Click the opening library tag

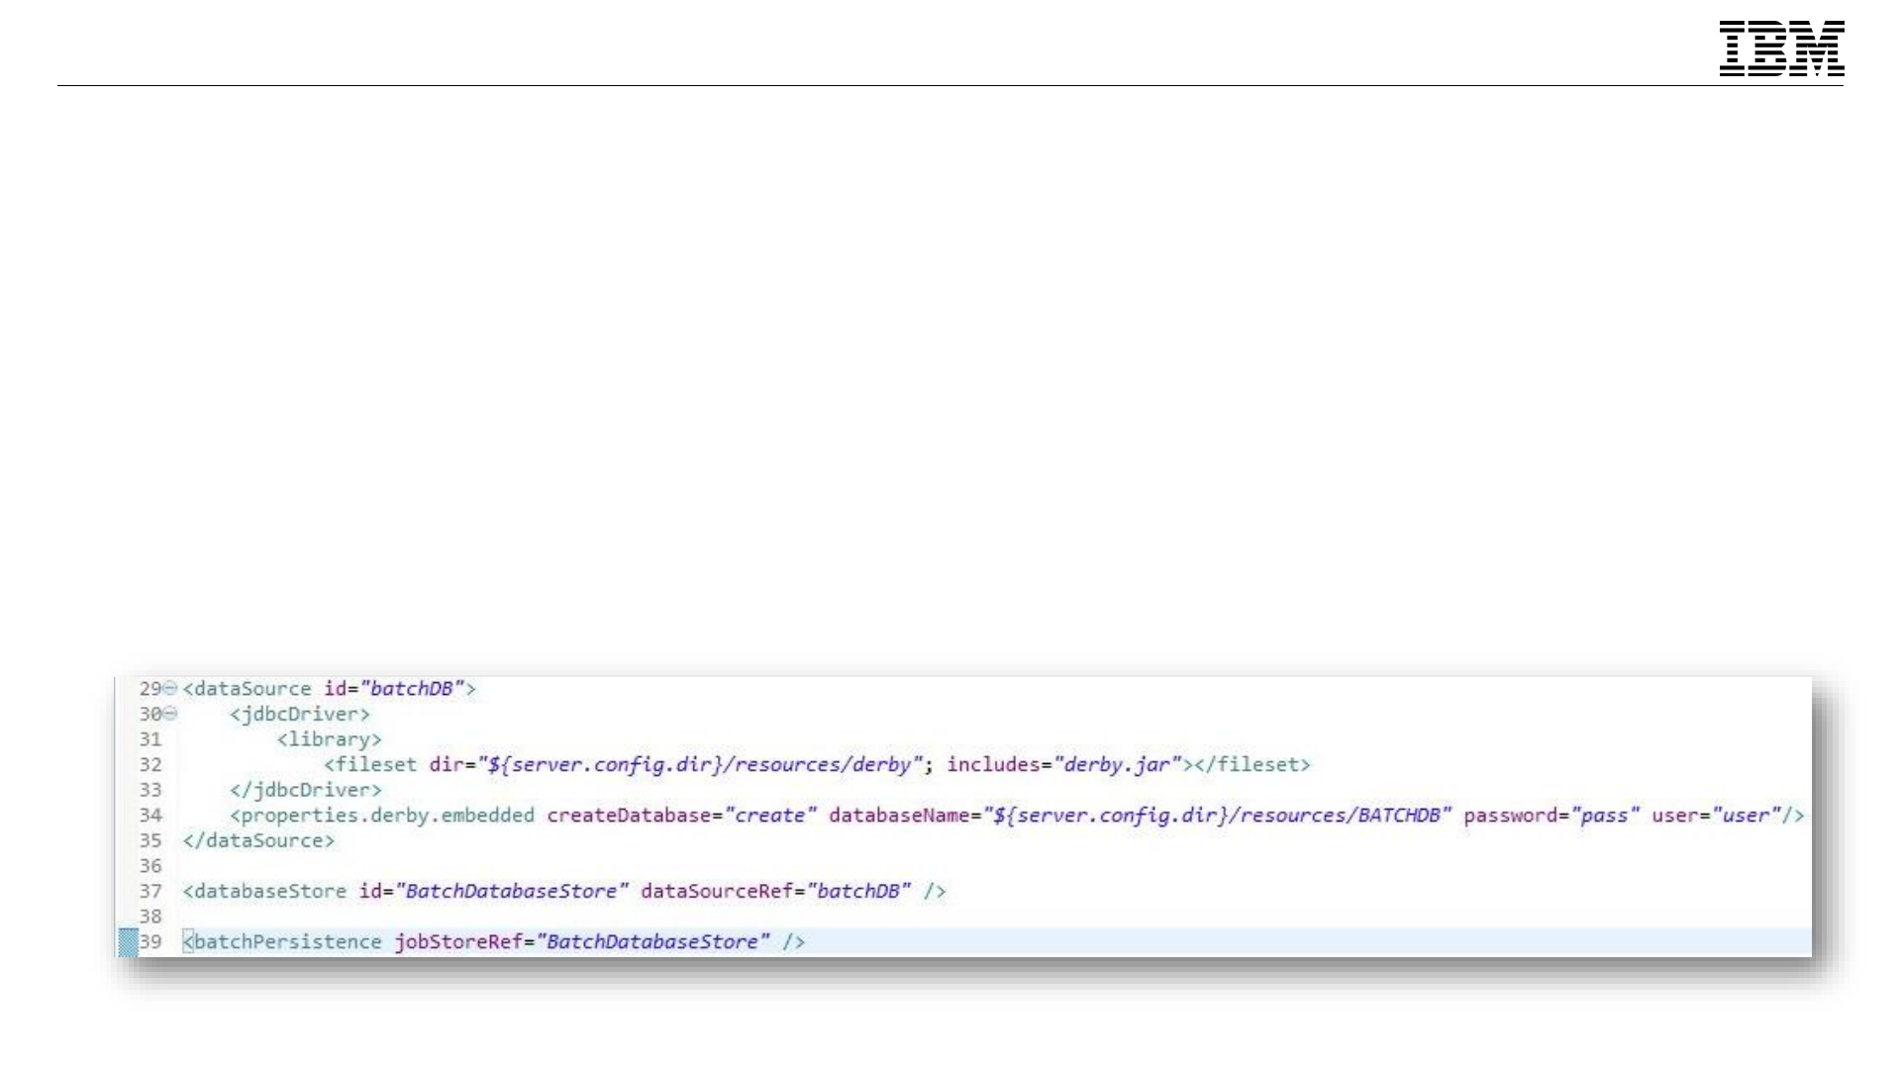329,738
